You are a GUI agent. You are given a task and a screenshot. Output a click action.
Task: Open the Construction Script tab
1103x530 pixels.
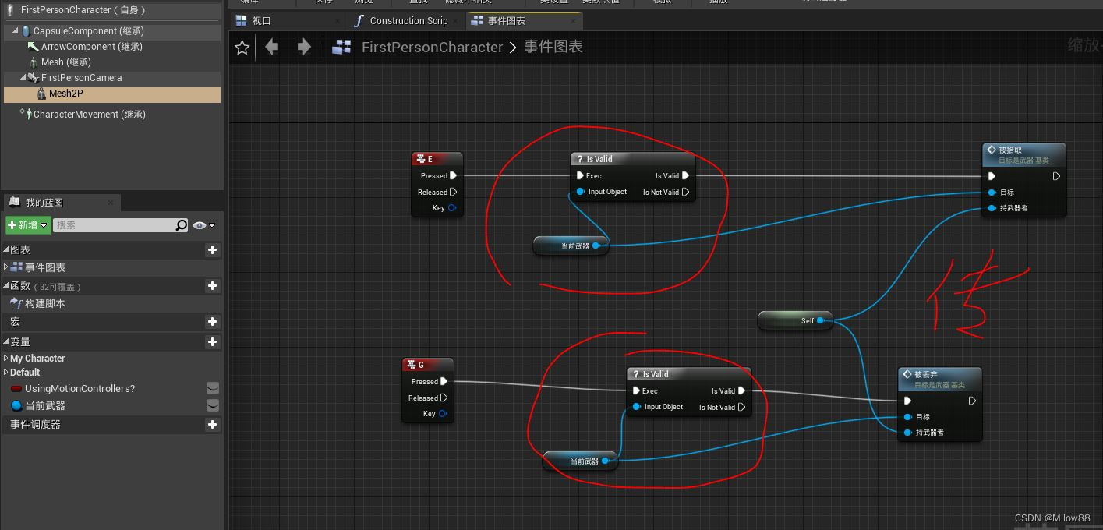click(408, 21)
